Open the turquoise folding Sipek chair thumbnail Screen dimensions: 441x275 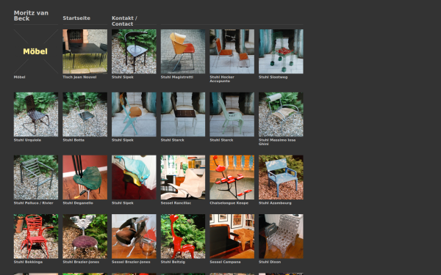pyautogui.click(x=134, y=114)
